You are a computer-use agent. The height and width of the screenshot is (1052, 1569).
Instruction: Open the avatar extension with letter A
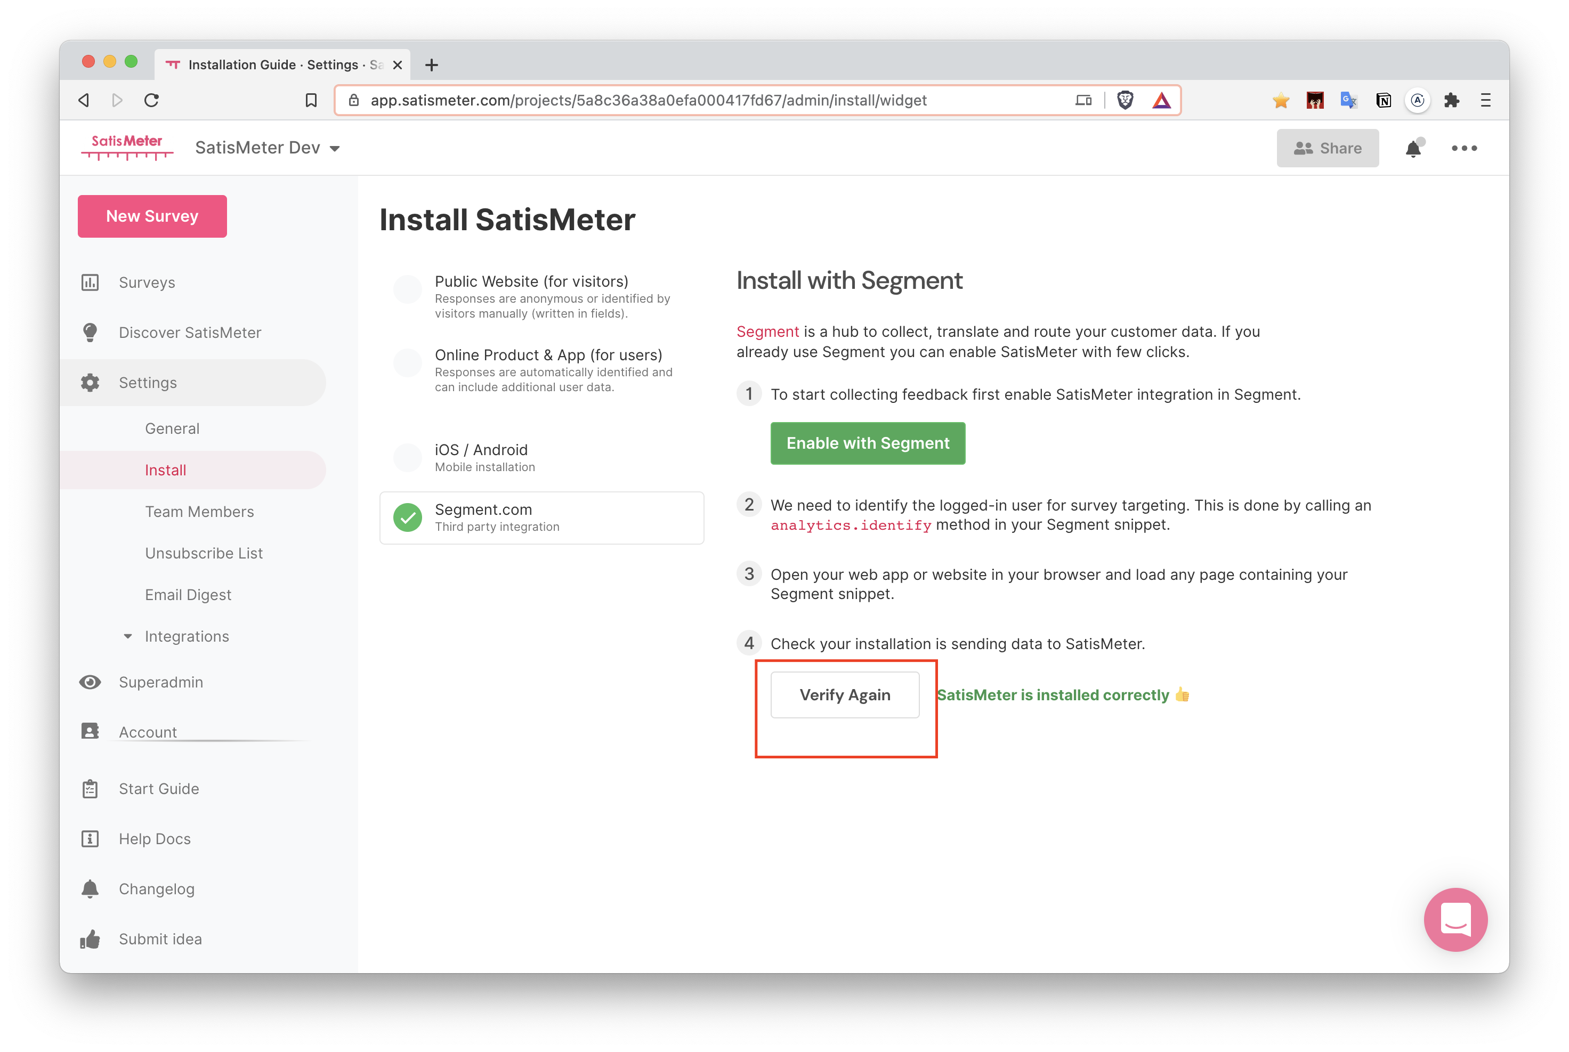[1417, 100]
